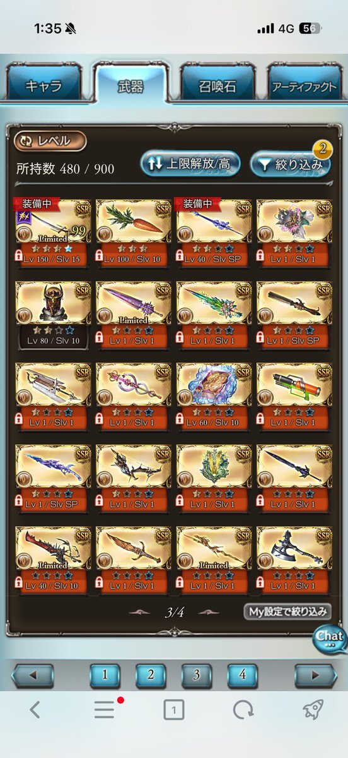Tap the next page right arrow
Image resolution: width=348 pixels, height=758 pixels.
(316, 675)
